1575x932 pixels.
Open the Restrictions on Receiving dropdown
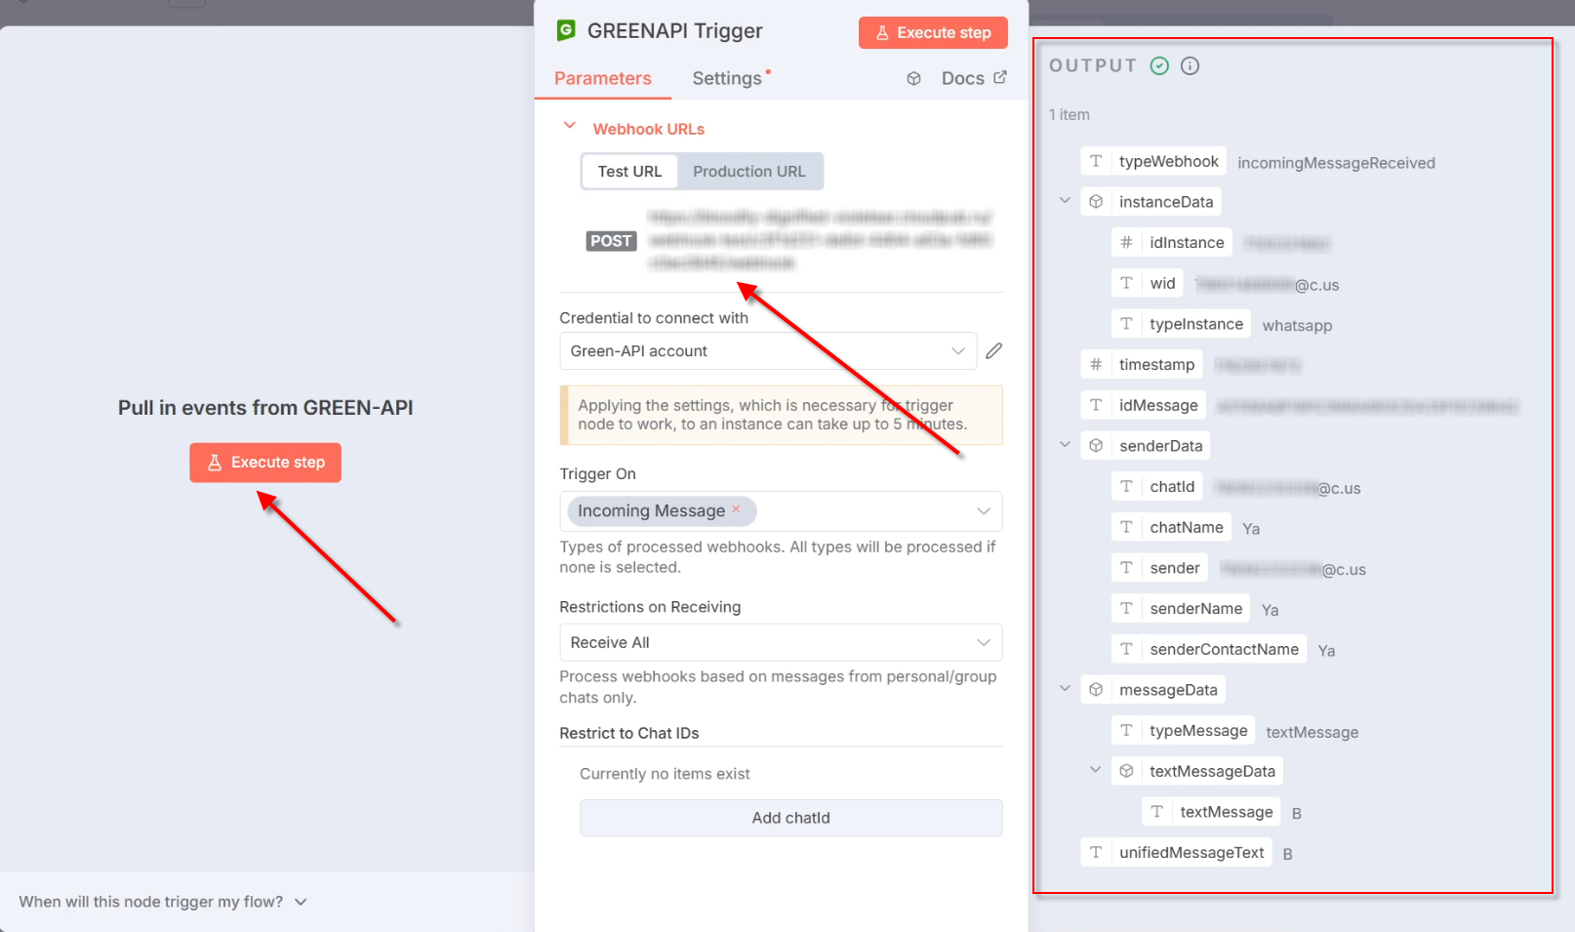[x=780, y=643]
